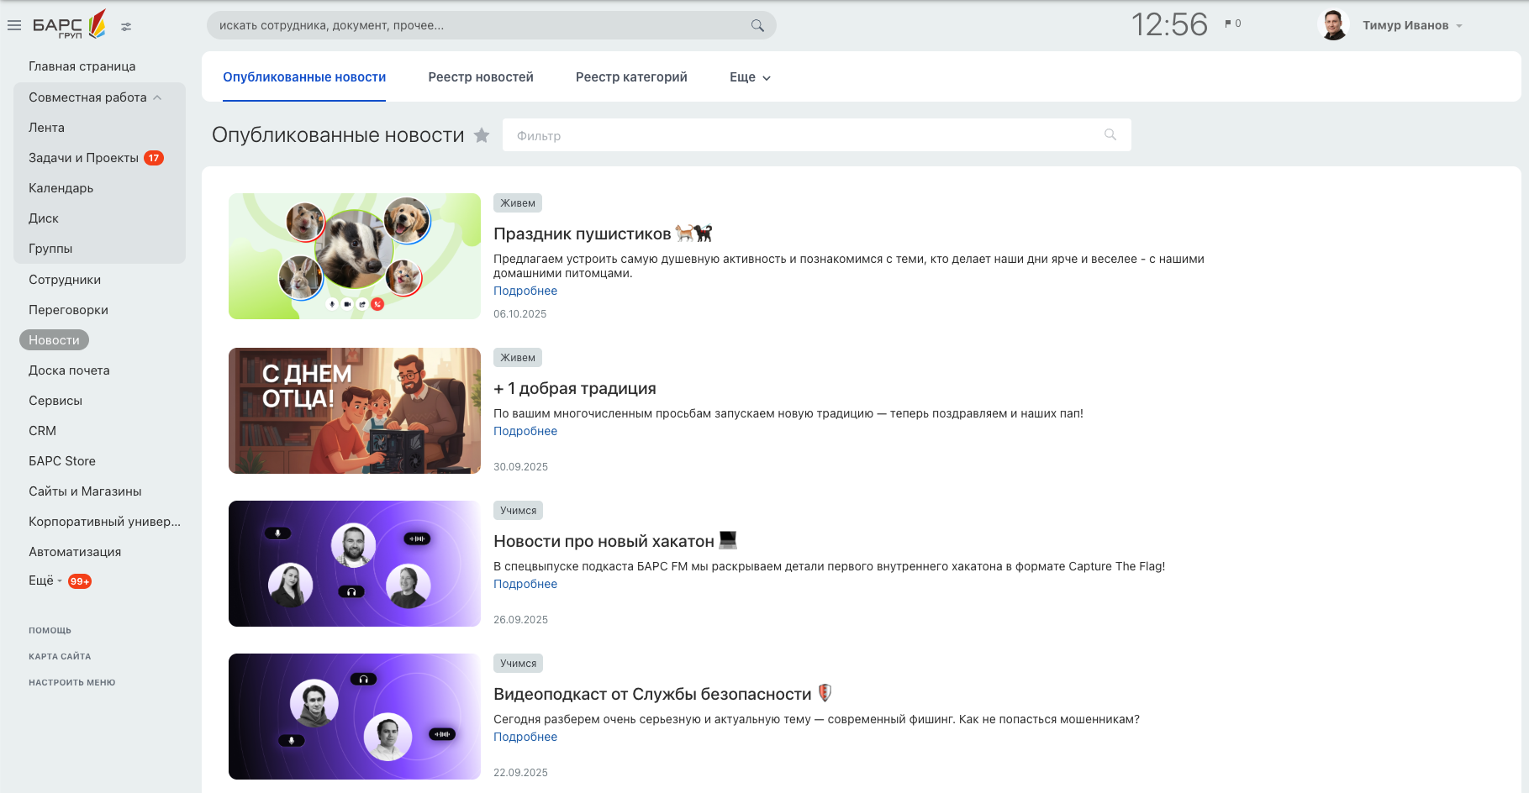Open Задачи и Проекты with badge 17
The height and width of the screenshot is (793, 1529).
pos(84,157)
